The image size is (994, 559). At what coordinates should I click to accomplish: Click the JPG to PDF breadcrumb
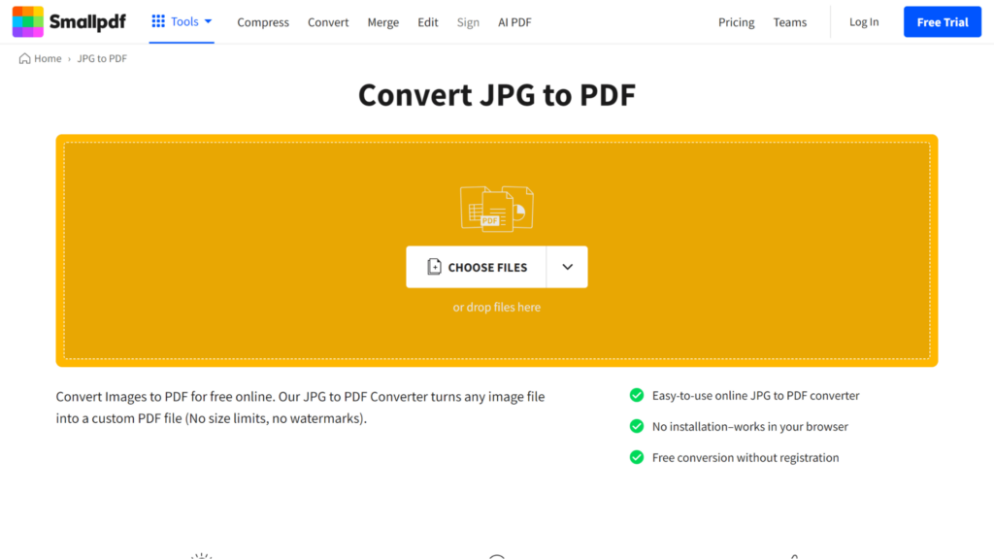(x=102, y=58)
